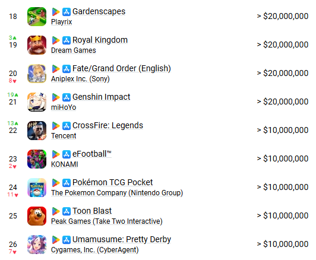Click the Google Play icon beside CrossFire: Legends
The height and width of the screenshot is (260, 316).
[x=56, y=126]
